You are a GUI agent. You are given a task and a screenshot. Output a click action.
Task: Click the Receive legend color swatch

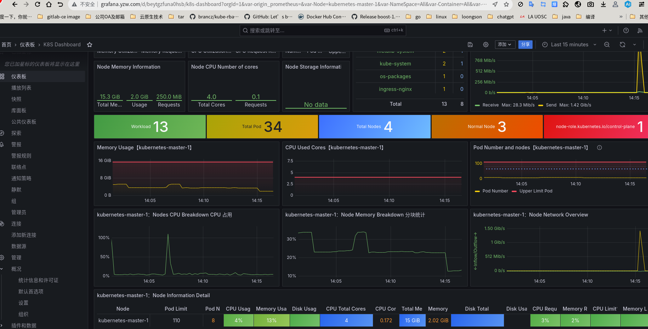477,105
